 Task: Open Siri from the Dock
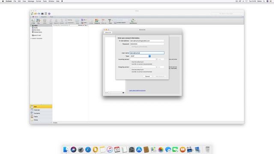(x=73, y=149)
